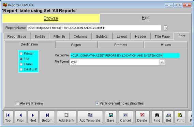Viewport: 194px width, 127px height.
Task: Uncheck Verify overwriting existing files
Action: click(x=97, y=103)
